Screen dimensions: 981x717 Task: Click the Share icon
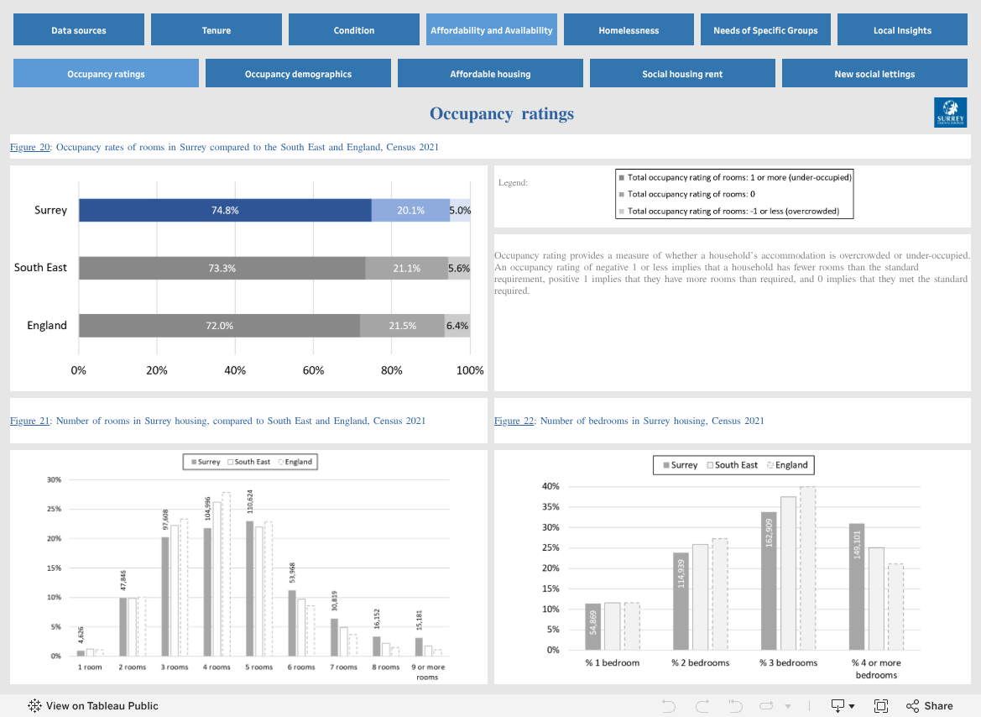[913, 706]
